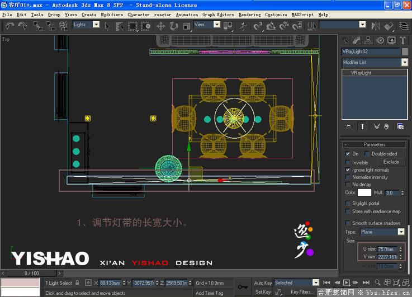Toggle Percent Snap in toolbar
Viewport: 412px width, 297px height.
click(284, 26)
